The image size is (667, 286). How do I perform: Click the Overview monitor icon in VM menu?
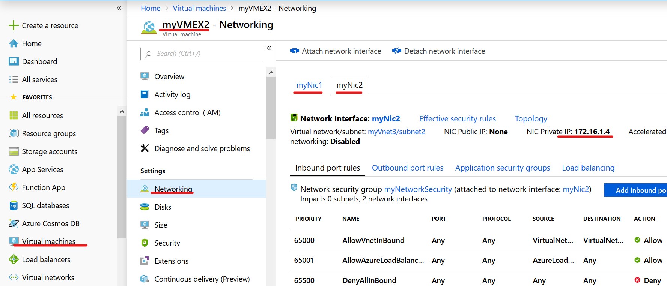145,76
